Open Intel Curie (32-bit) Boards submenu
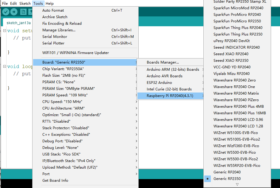The width and height of the screenshot is (280, 188). click(x=170, y=89)
